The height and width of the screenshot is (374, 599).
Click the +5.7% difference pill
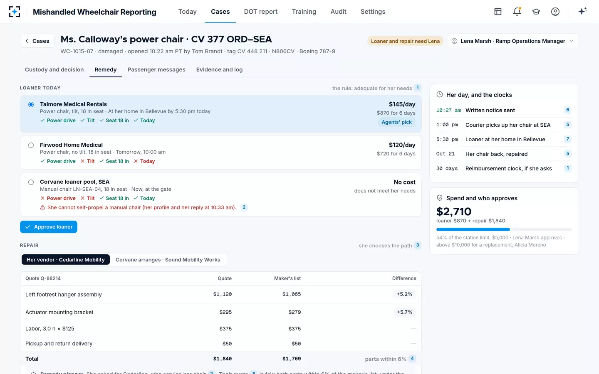click(404, 312)
